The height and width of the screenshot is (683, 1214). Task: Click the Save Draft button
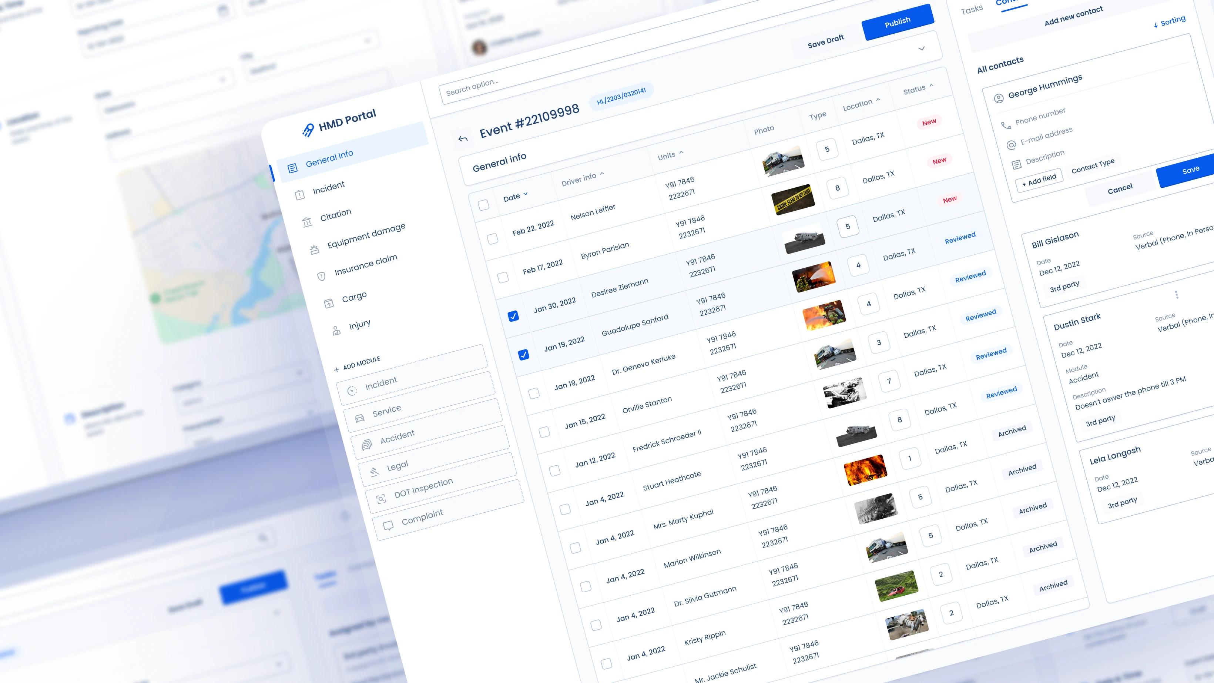tap(826, 41)
